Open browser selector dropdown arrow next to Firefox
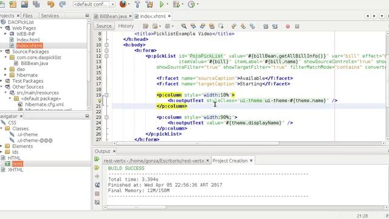 click(x=129, y=4)
